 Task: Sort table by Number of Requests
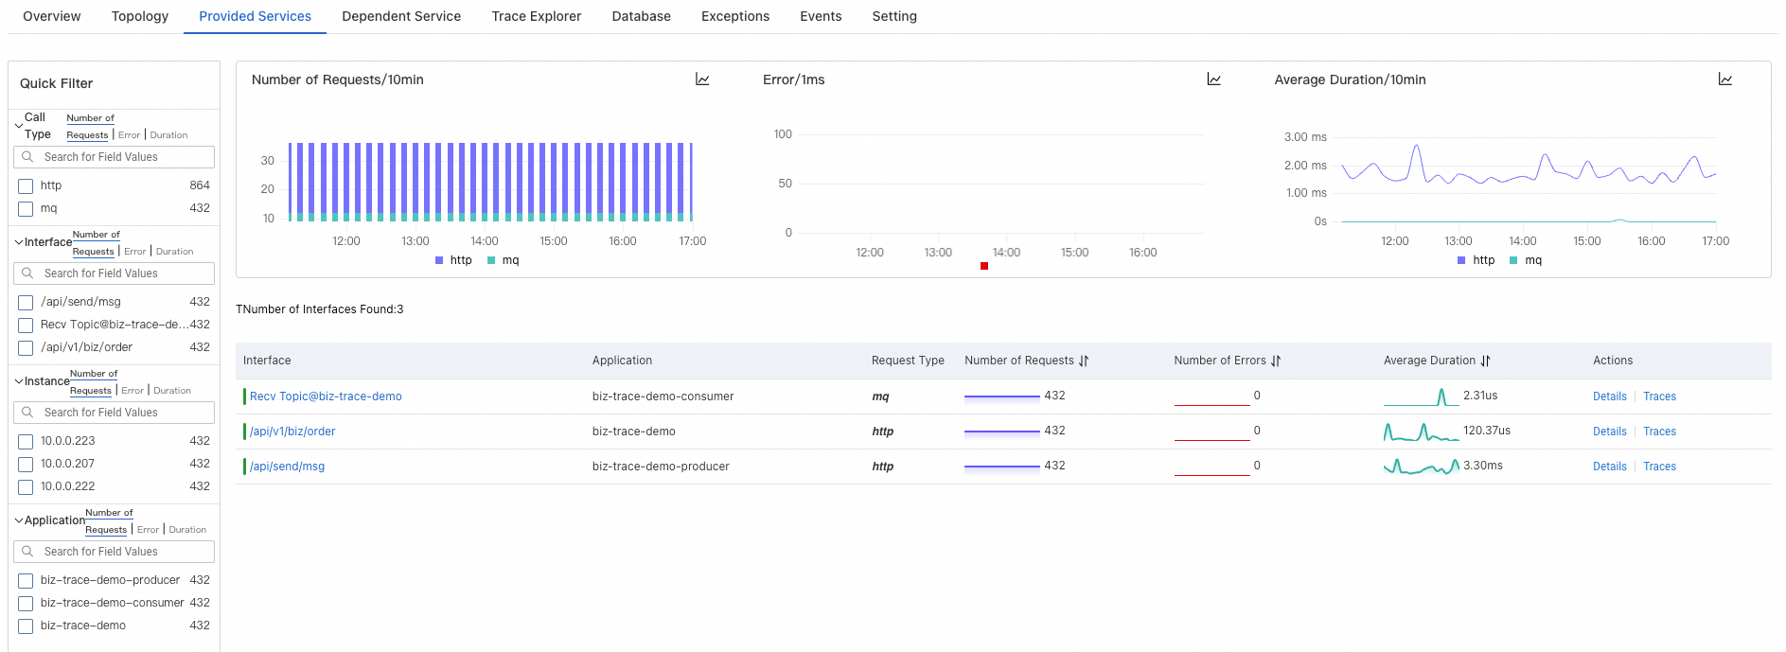click(x=1084, y=361)
